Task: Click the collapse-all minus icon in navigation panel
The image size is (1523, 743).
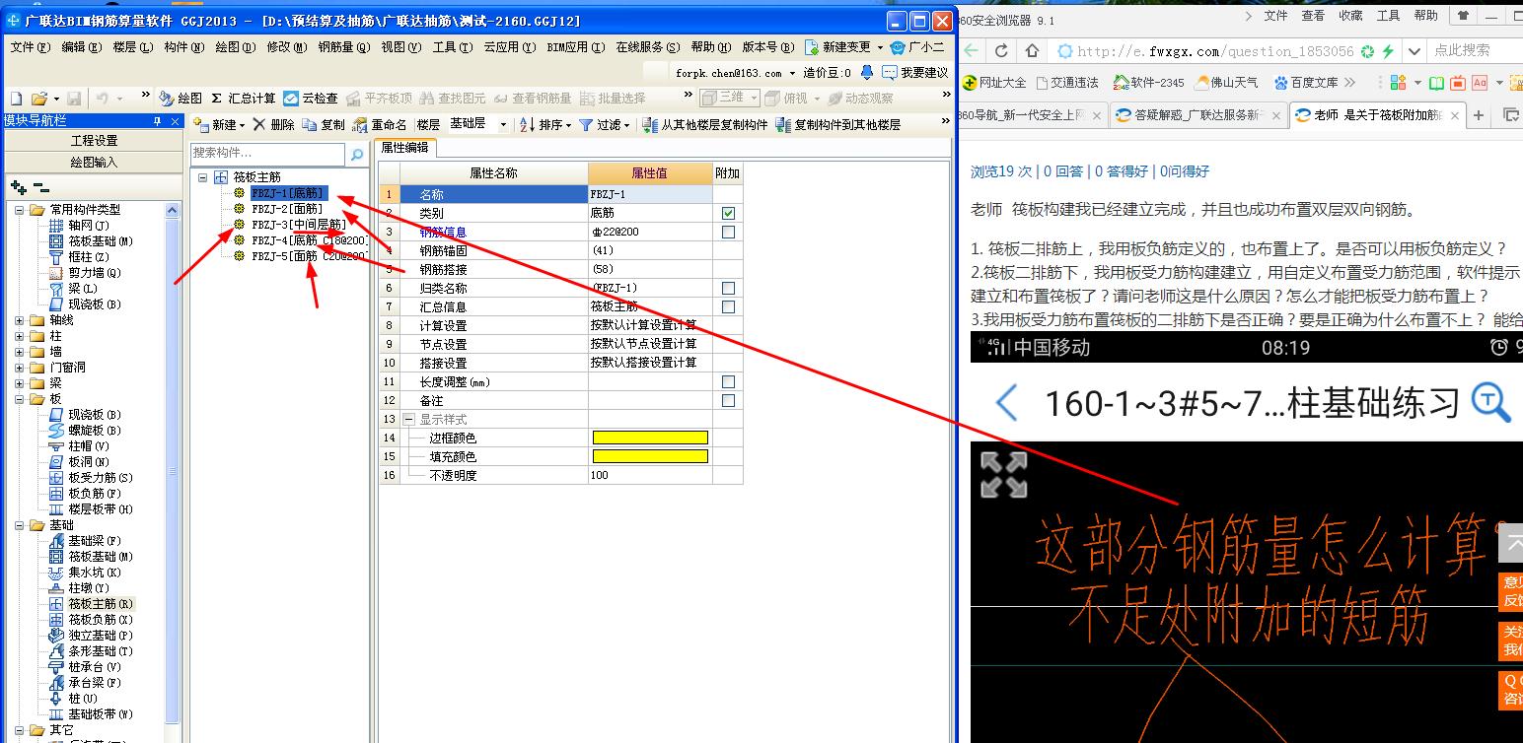Action: 40,187
